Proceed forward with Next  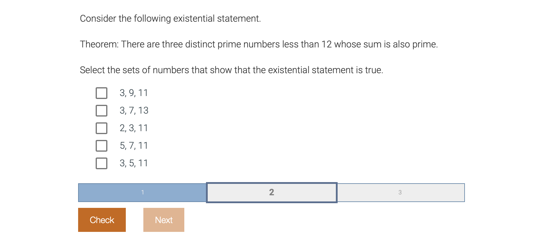point(164,220)
